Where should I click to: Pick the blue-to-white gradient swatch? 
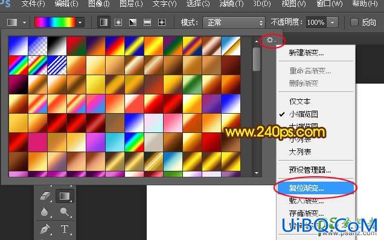(18, 46)
